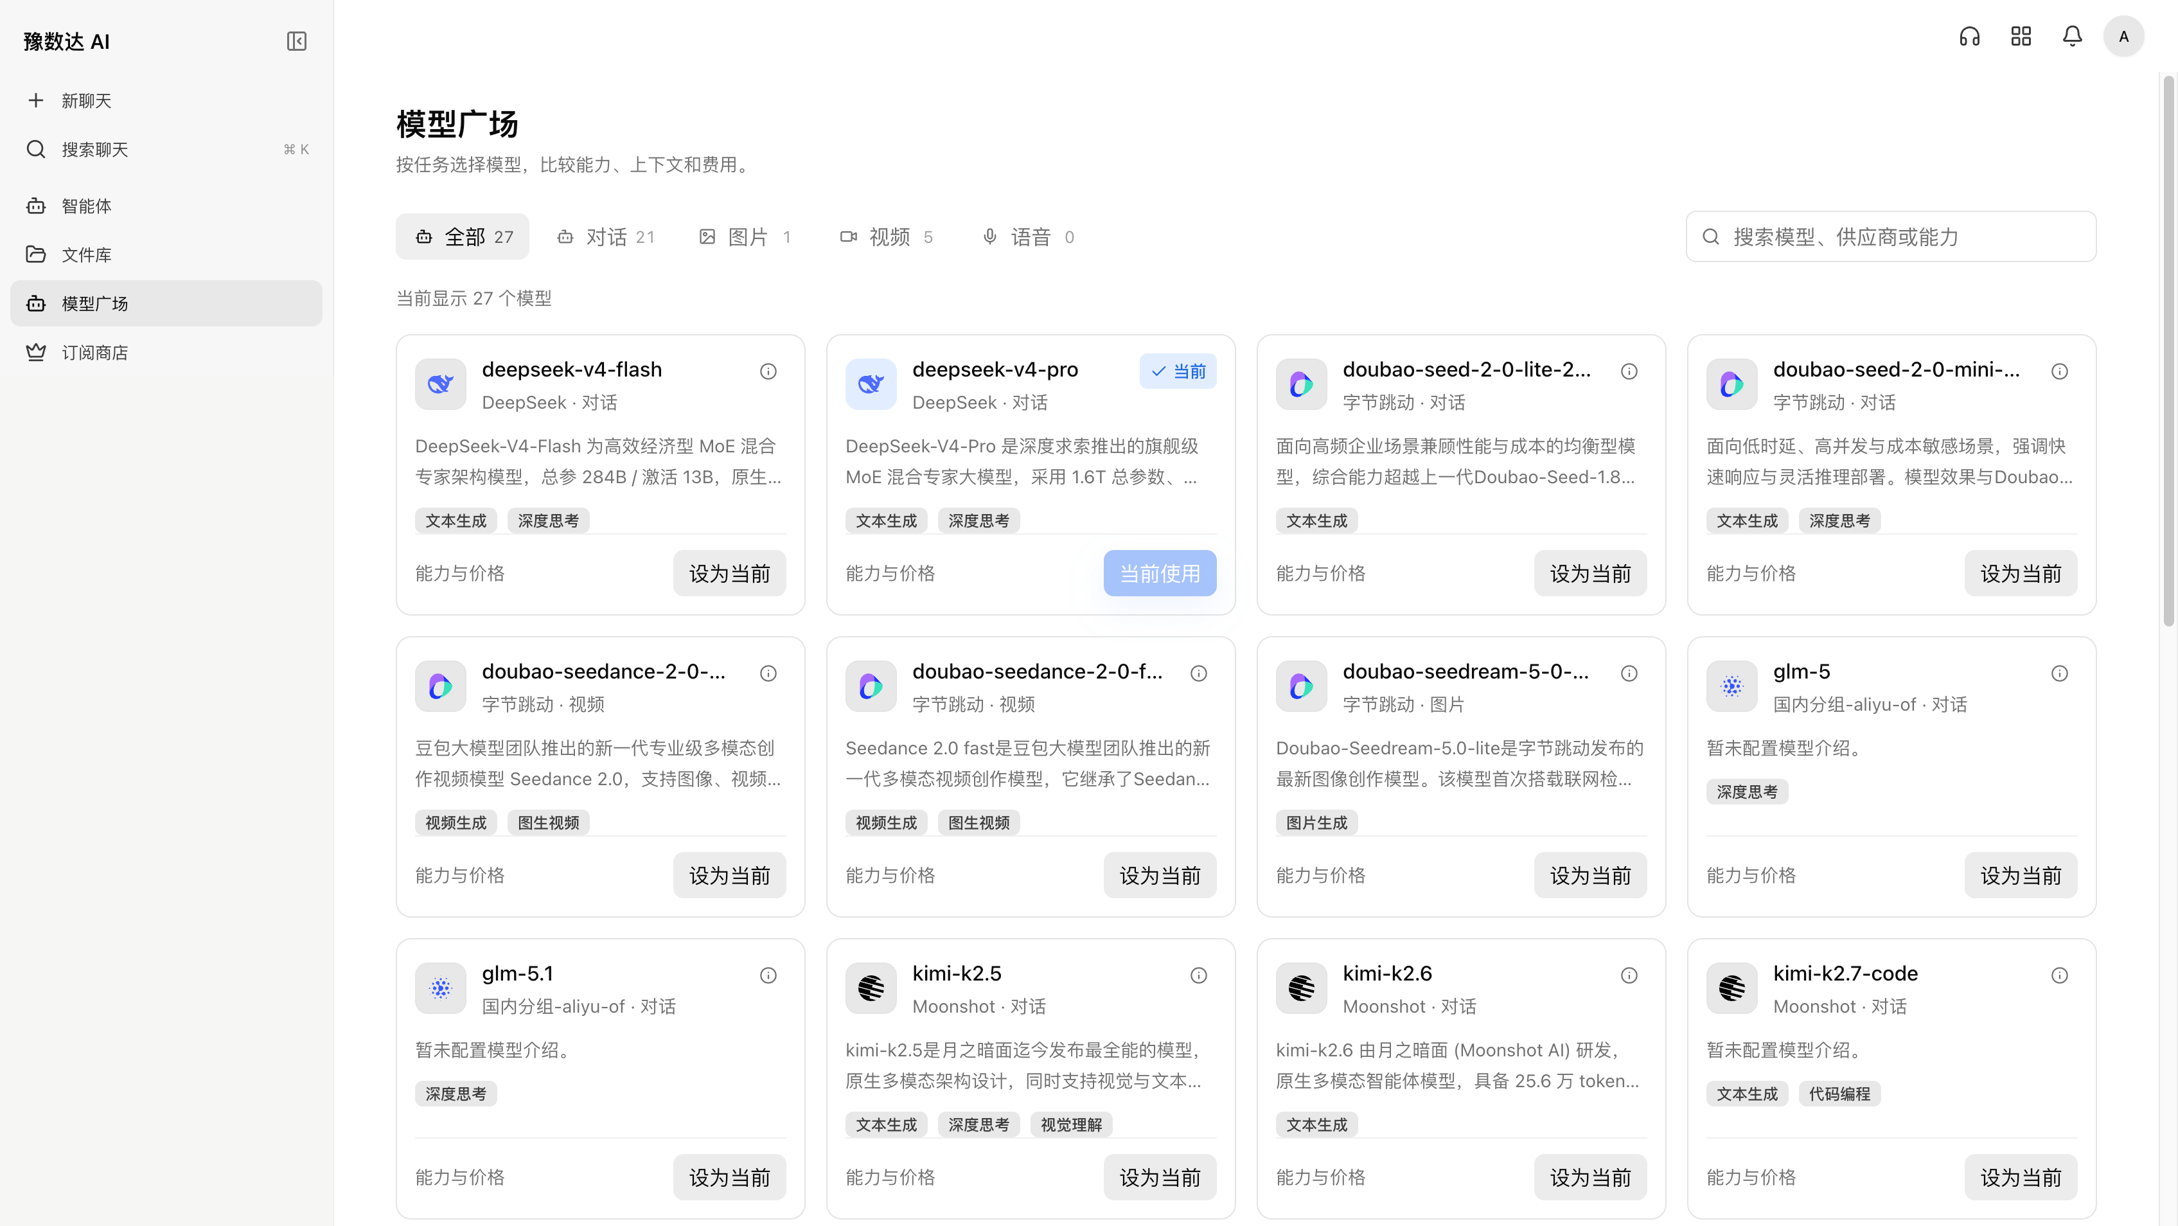The height and width of the screenshot is (1226, 2178).
Task: Show info for glm-5 model
Action: click(2058, 673)
